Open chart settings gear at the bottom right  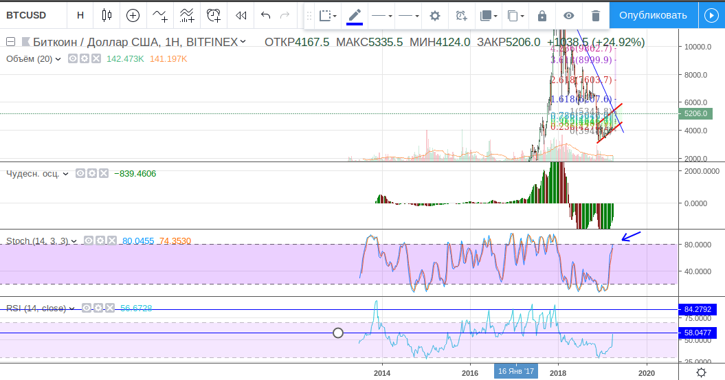(x=700, y=372)
